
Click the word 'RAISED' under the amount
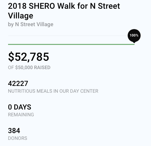[42, 68]
